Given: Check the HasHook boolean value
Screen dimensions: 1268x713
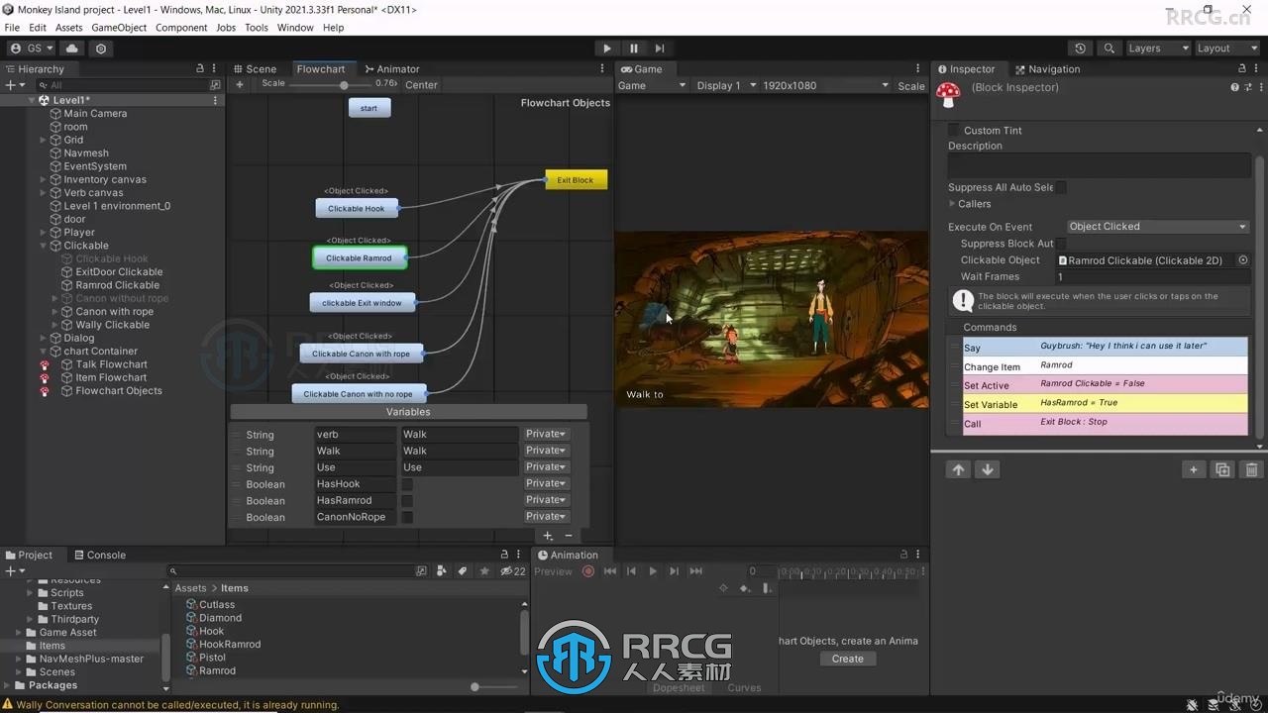Looking at the screenshot, I should [x=407, y=484].
